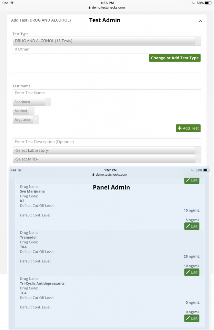Image resolution: width=214 pixels, height=330 pixels.
Task: Click the topmost partially visible Edit button
Action: click(192, 180)
